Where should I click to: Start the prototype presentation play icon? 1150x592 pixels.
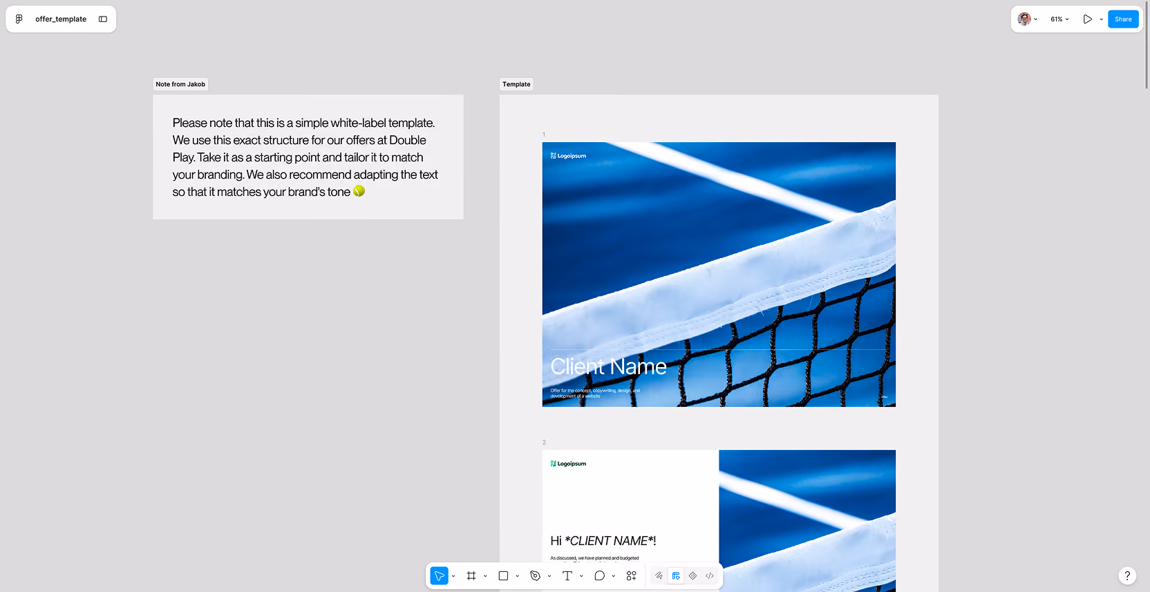pos(1087,19)
